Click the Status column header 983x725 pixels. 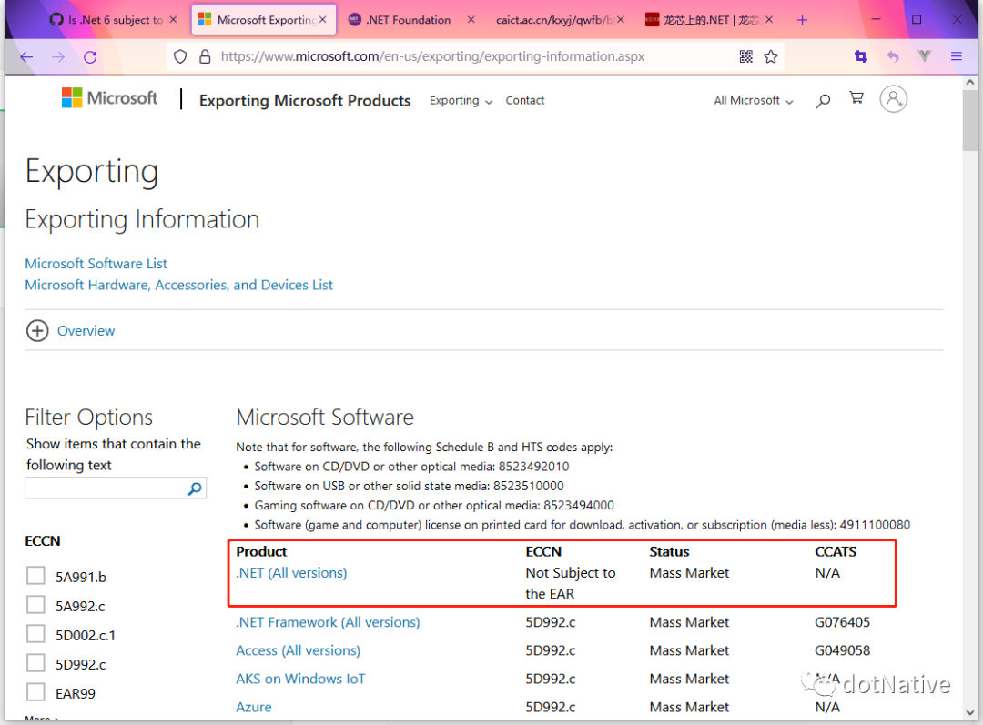coord(669,551)
